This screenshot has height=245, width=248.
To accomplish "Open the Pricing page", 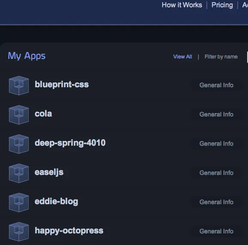I will click(222, 5).
